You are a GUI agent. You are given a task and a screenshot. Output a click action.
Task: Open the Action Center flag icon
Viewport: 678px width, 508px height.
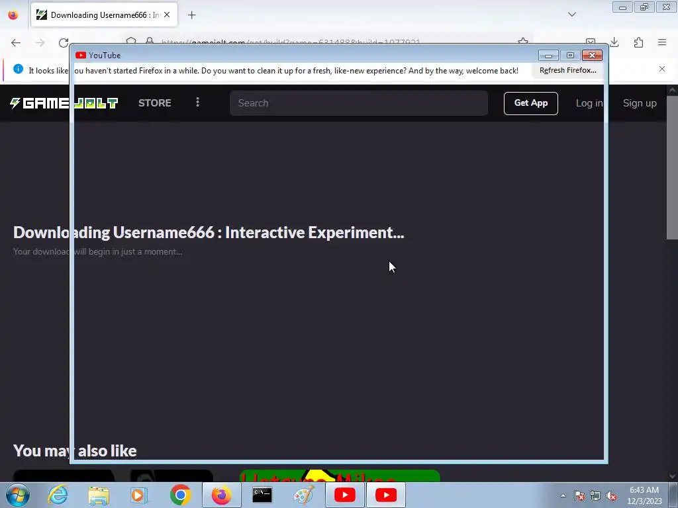579,496
